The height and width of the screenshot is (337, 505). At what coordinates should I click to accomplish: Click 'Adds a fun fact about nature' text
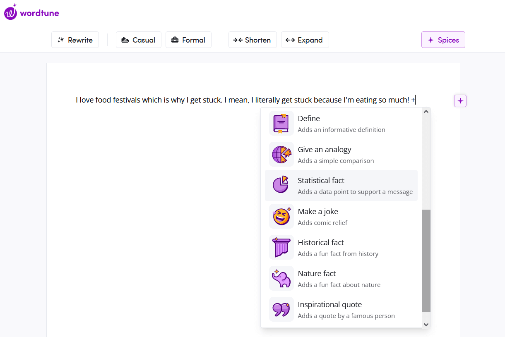339,285
